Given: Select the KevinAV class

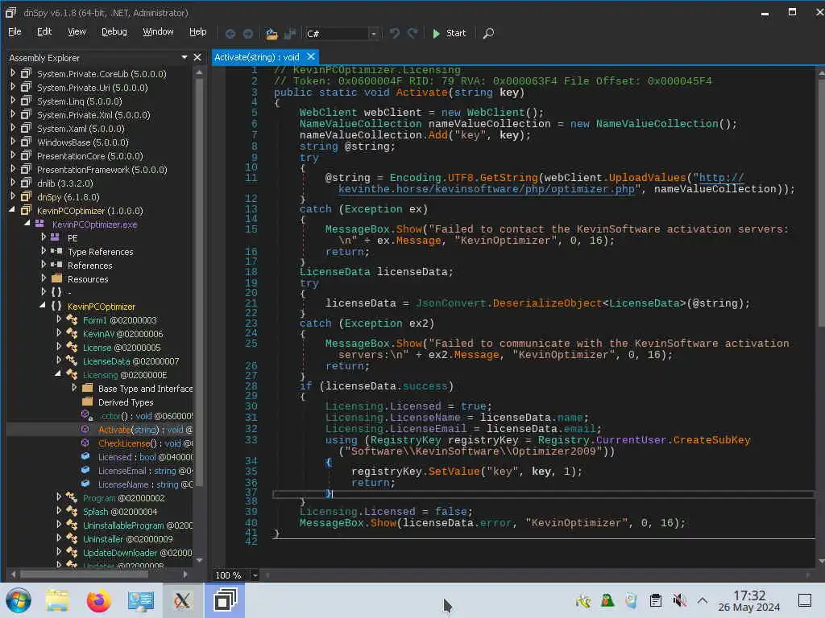Looking at the screenshot, I should [x=122, y=334].
